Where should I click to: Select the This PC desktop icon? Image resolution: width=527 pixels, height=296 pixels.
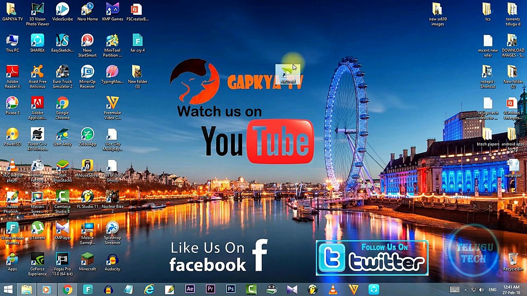[x=12, y=44]
